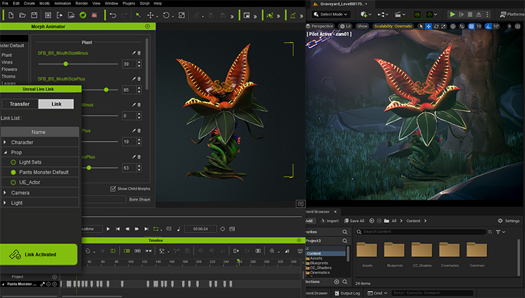Click trash icon beside SFB_BS_MouthSizeMinus
This screenshot has height=298, width=525.
coord(139,53)
